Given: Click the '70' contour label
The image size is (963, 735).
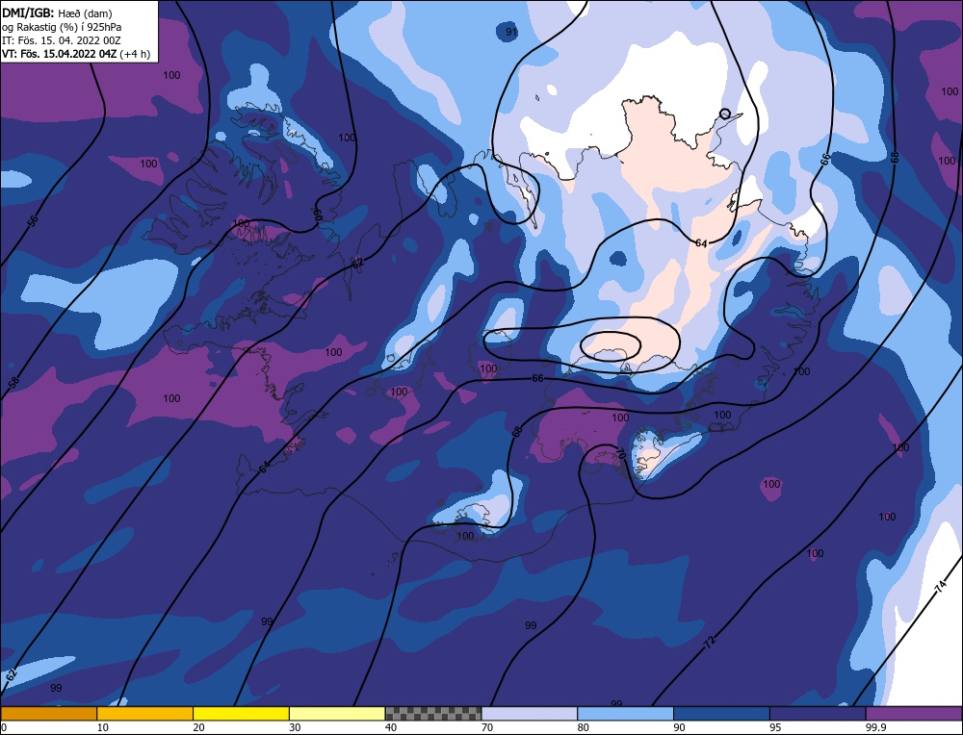Looking at the screenshot, I should (x=619, y=455).
